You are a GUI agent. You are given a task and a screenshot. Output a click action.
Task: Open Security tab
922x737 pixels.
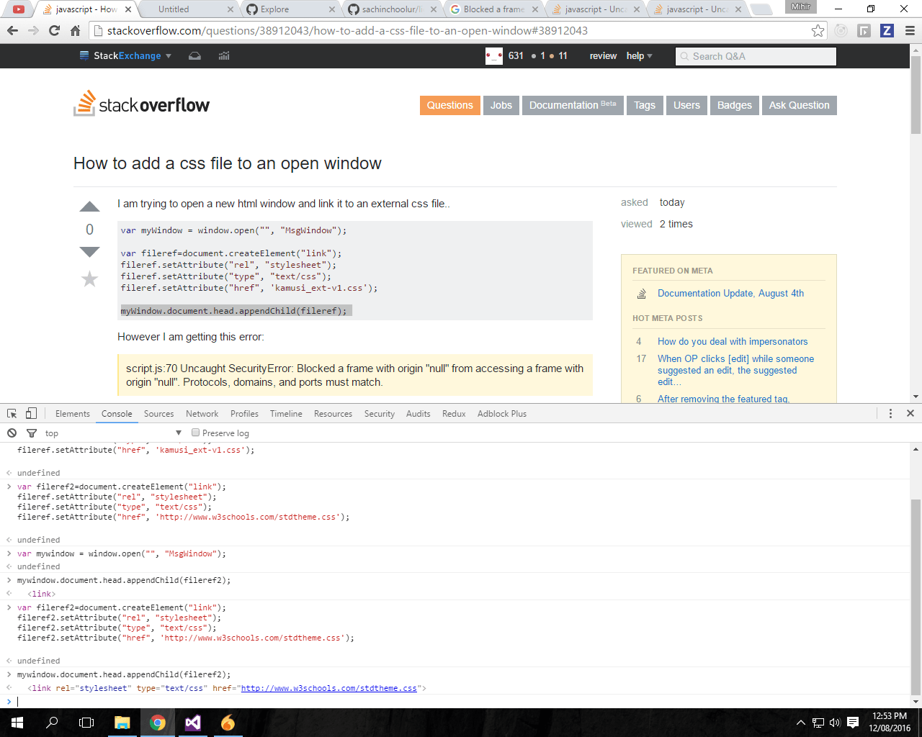(380, 414)
